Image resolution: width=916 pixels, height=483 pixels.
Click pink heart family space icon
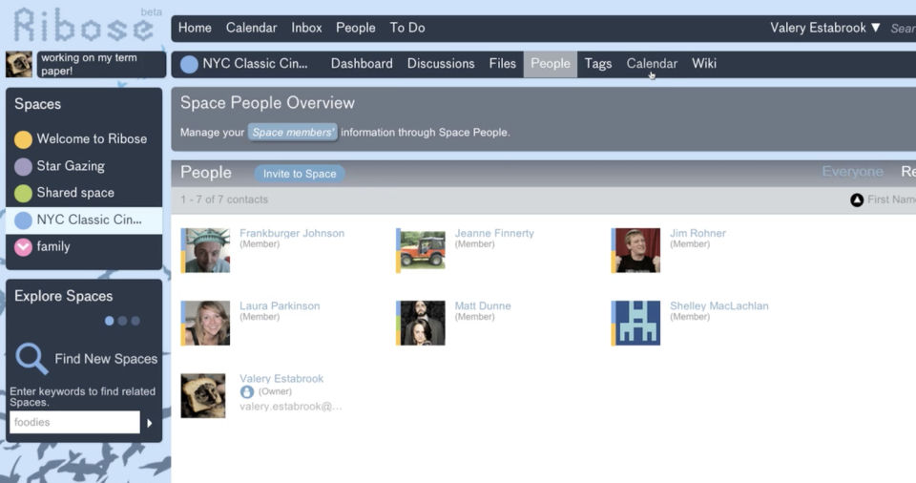[23, 247]
